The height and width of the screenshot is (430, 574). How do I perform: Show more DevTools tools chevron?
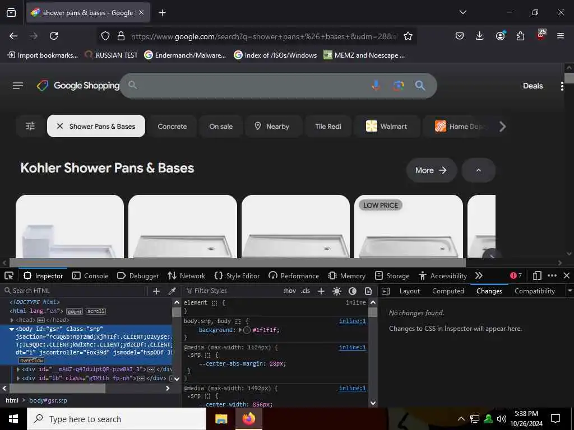(x=479, y=275)
